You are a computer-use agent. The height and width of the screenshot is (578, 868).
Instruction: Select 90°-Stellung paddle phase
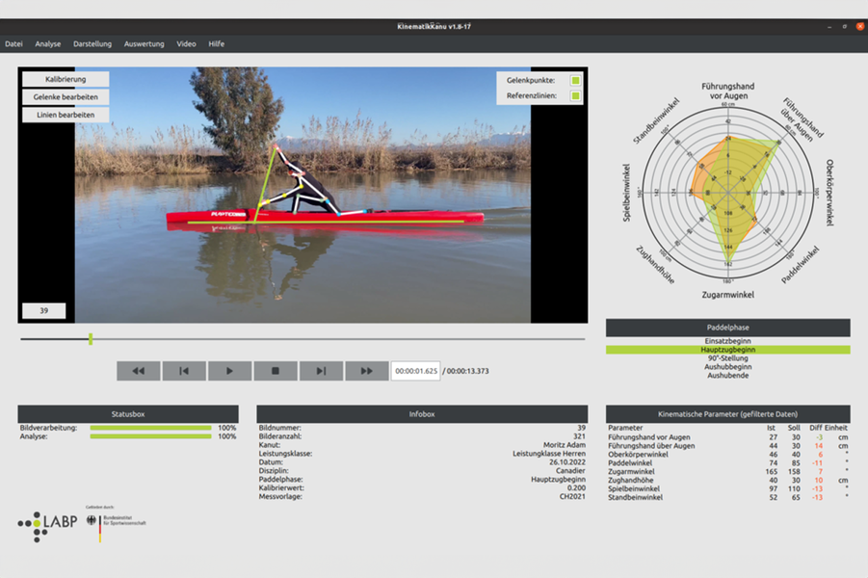[x=727, y=358]
